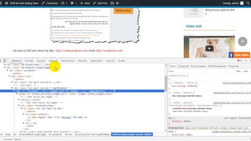
Task: Toggle the :hov element state button
Action: click(x=238, y=71)
